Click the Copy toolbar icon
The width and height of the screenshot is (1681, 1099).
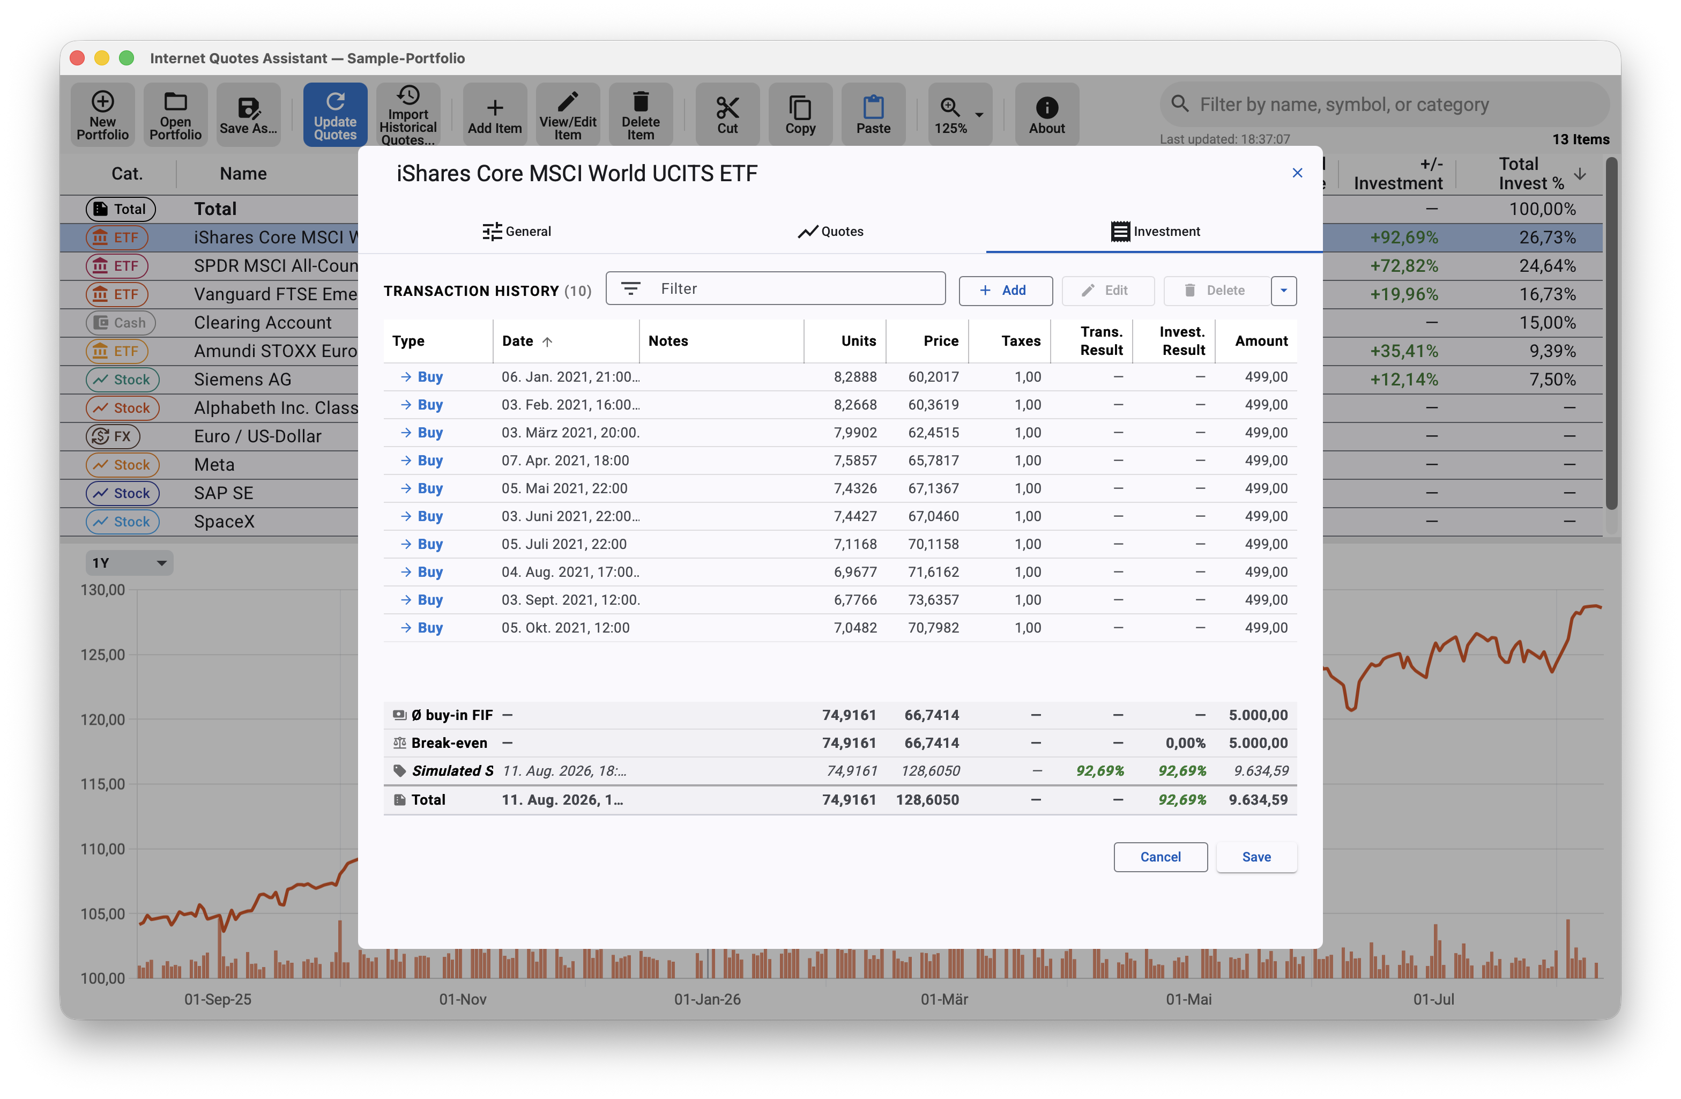(x=800, y=114)
